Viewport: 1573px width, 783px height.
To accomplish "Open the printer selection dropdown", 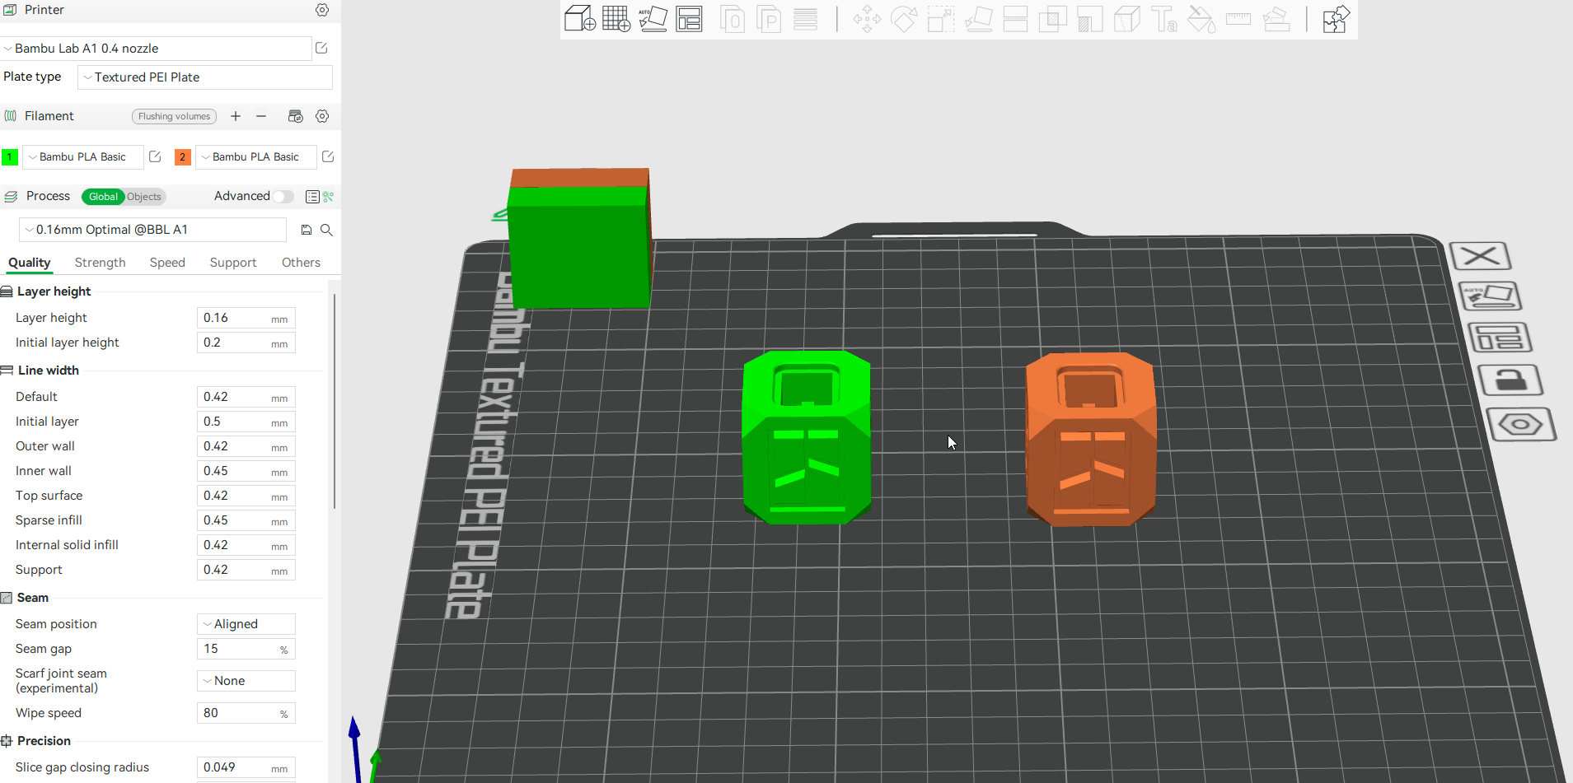I will click(157, 49).
